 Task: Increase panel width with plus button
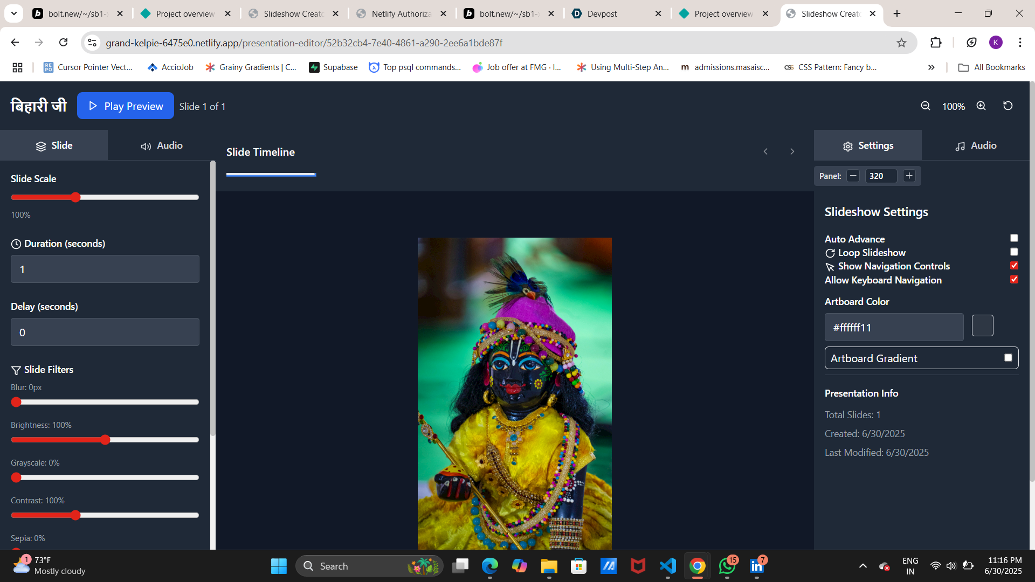(x=909, y=176)
